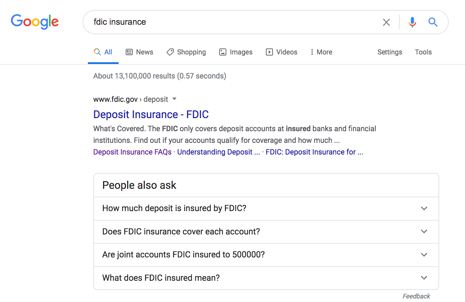
Task: Select the All tab
Action: point(103,52)
